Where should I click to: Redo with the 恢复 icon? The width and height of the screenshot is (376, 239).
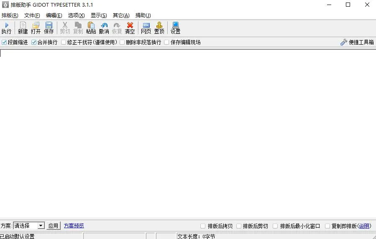[x=117, y=25]
